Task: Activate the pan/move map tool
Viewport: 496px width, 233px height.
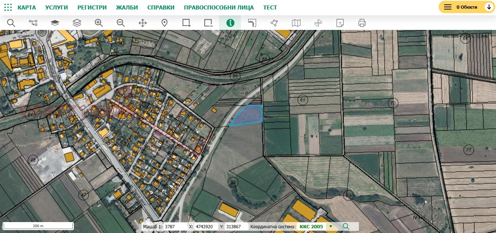Action: pos(143,23)
